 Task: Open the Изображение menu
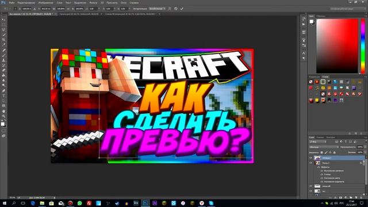pos(46,2)
